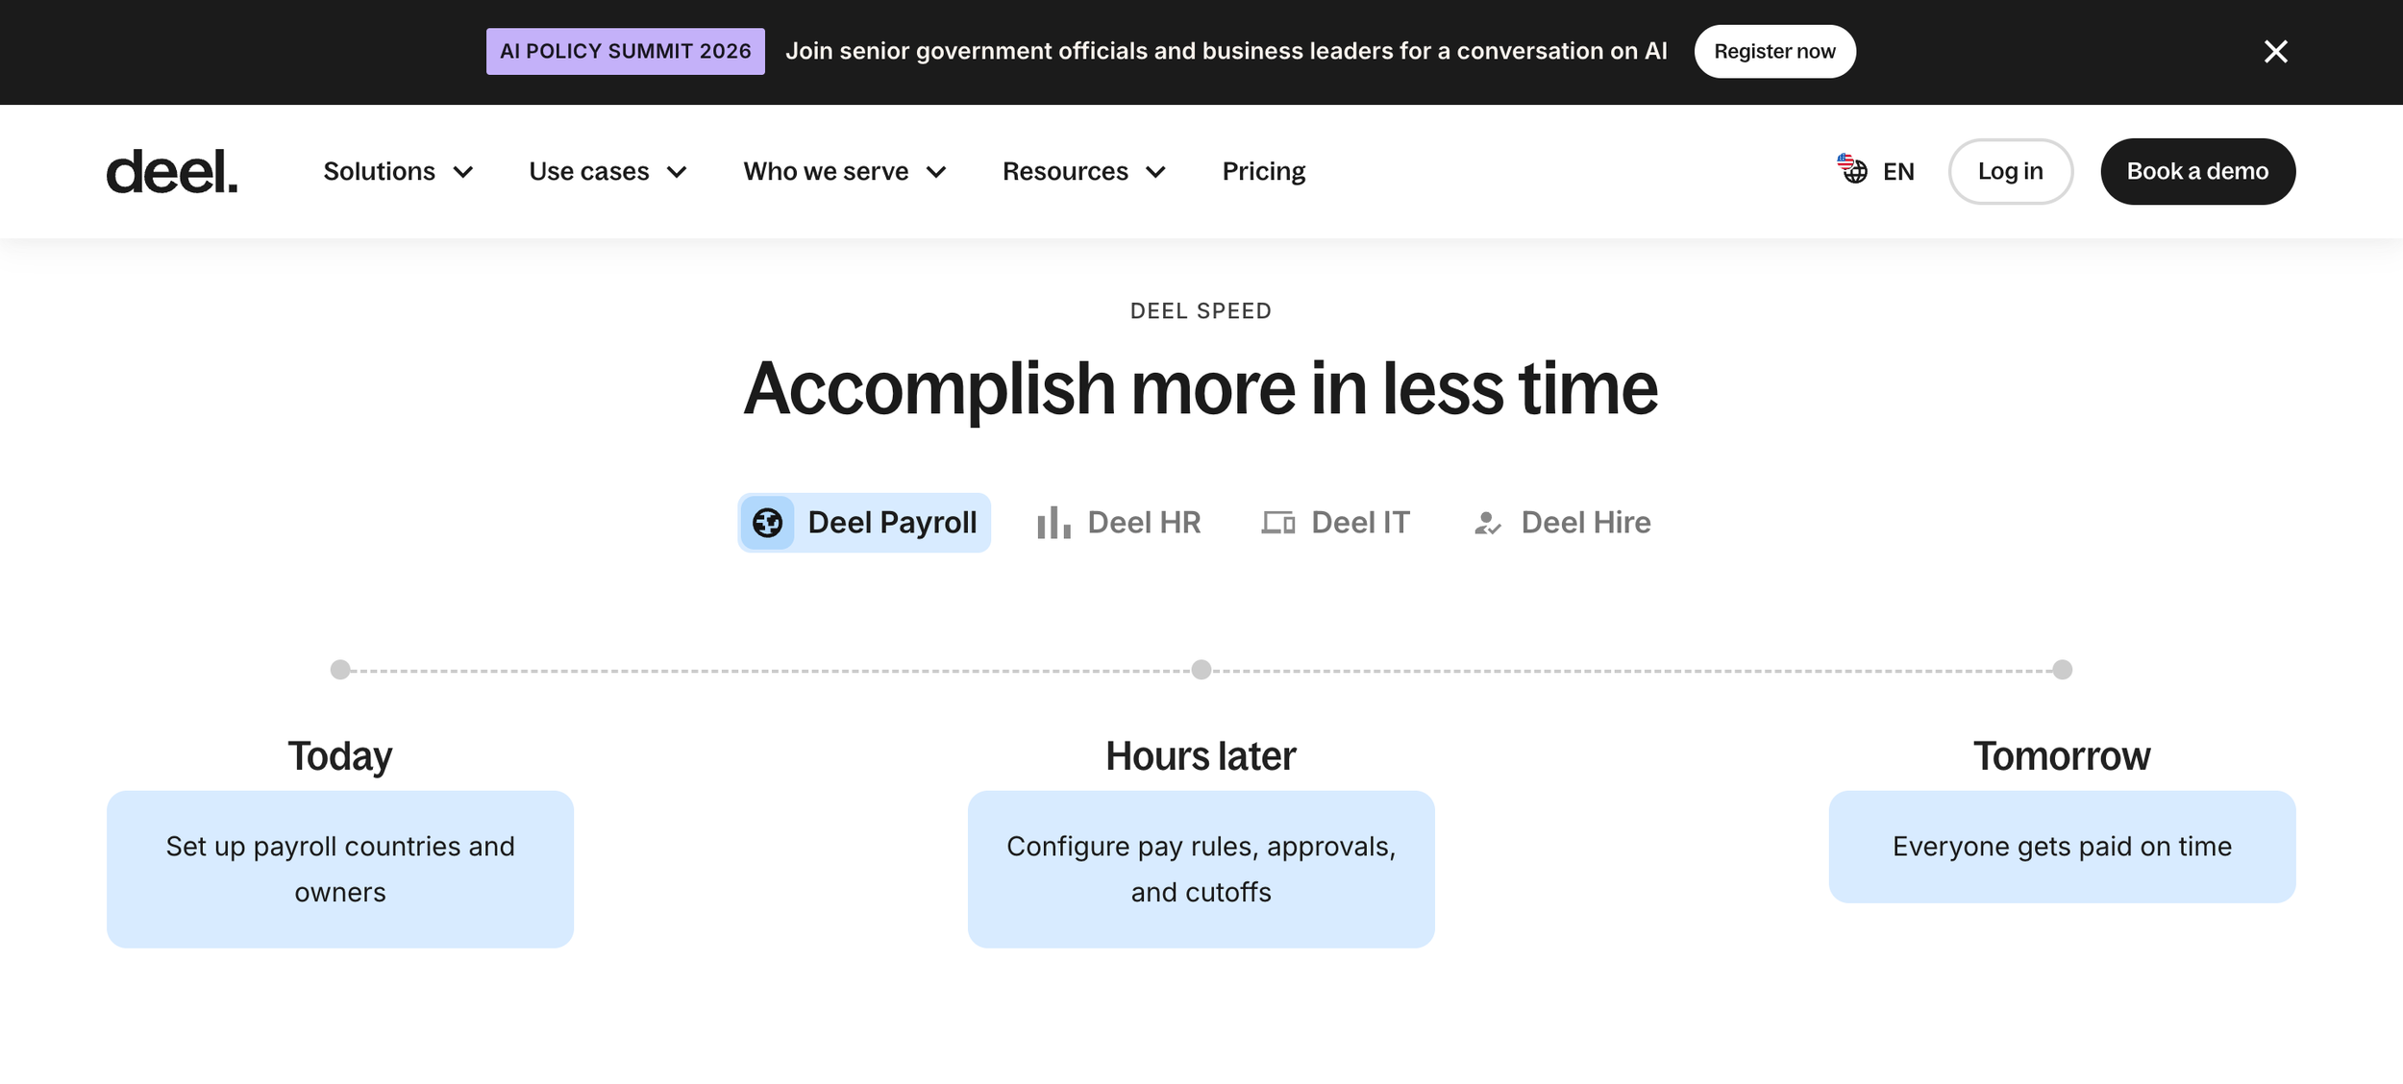The width and height of the screenshot is (2403, 1084).
Task: Go to the Pricing page
Action: click(1263, 171)
